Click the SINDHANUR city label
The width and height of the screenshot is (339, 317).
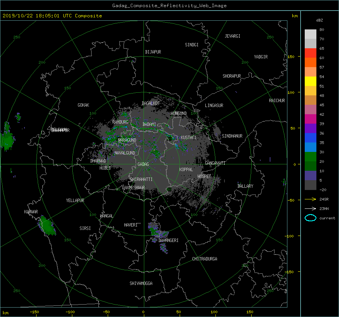point(232,136)
